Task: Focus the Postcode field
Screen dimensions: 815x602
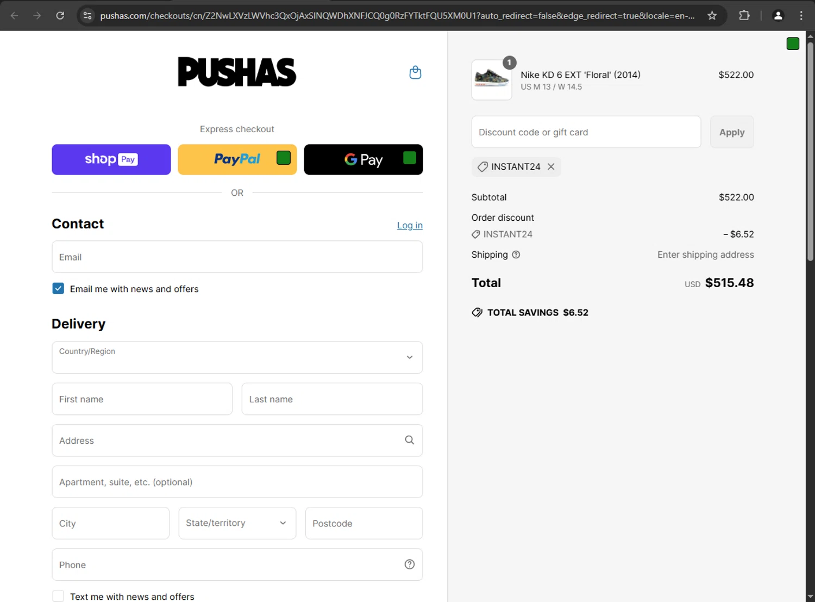Action: coord(364,523)
